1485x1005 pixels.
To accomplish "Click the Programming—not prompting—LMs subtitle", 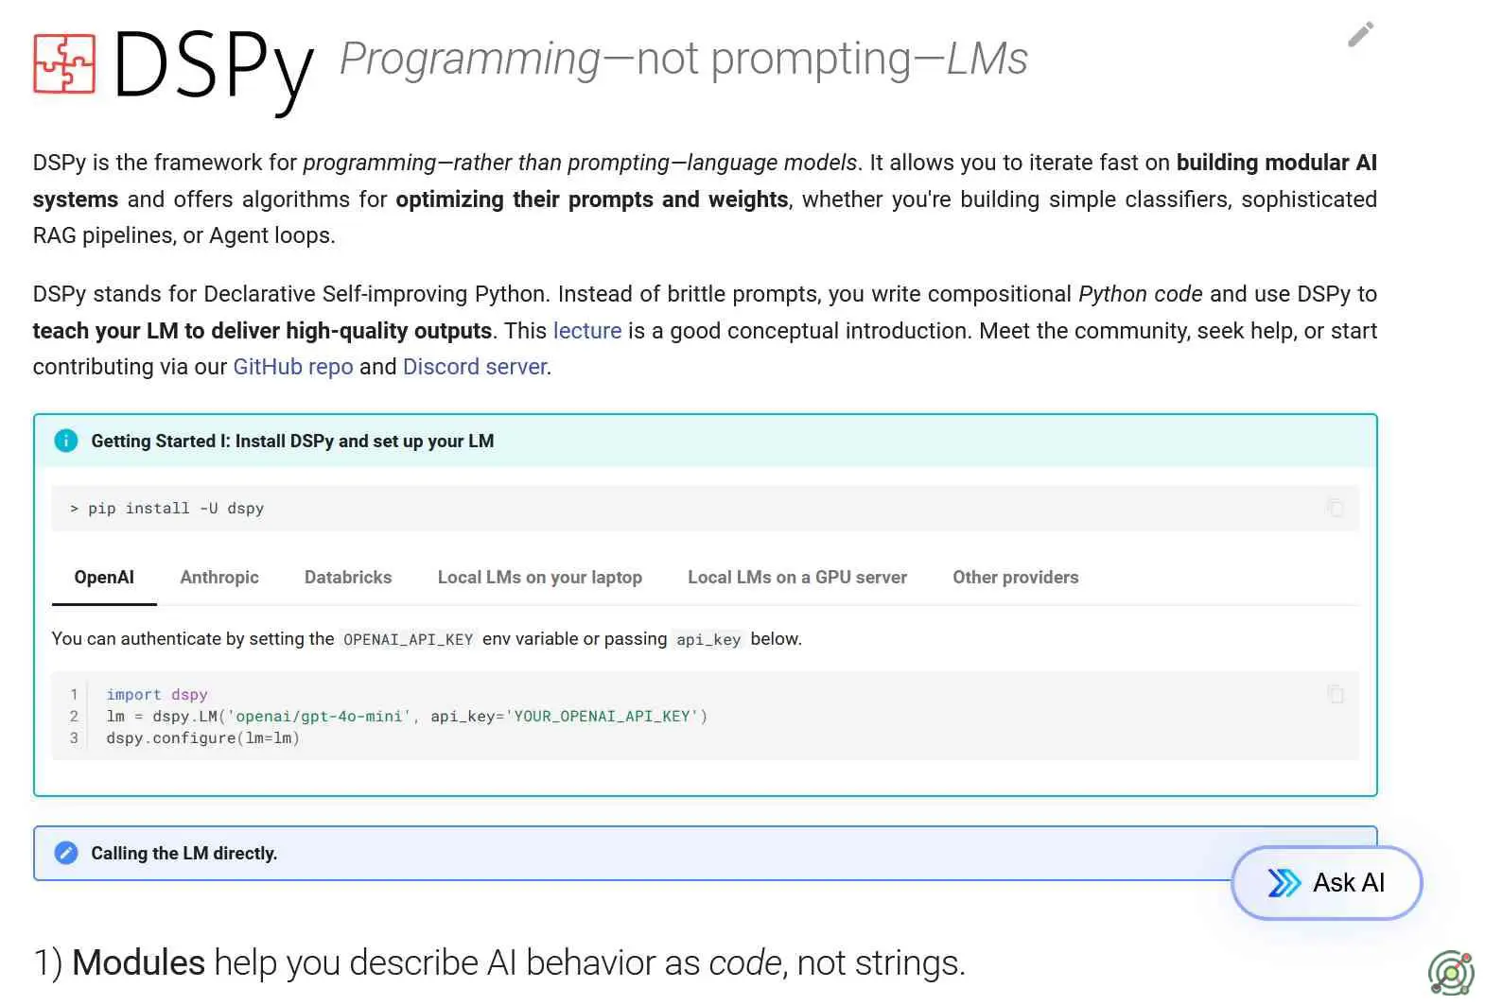I will (x=683, y=59).
